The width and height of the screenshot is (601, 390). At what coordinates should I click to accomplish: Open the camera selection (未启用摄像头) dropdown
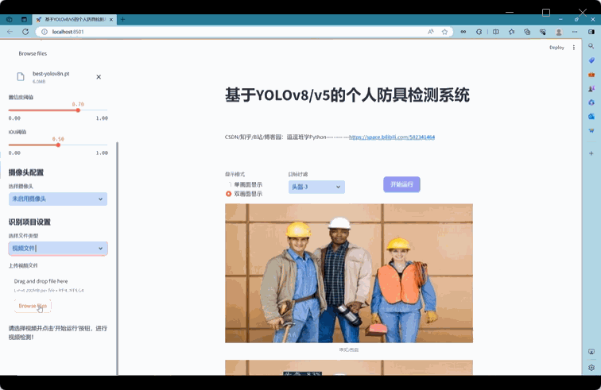[58, 199]
